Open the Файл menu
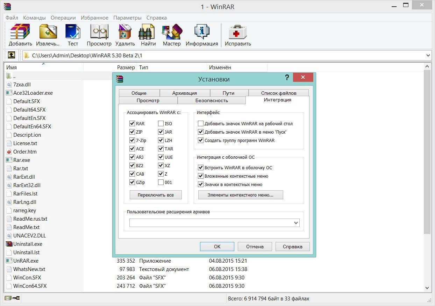 pos(12,17)
